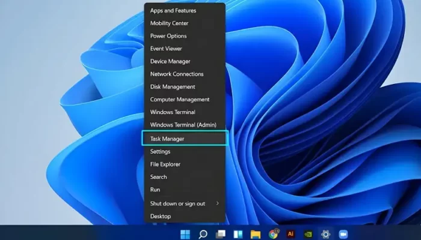Open Task View from the taskbar
The image size is (421, 240).
click(x=221, y=234)
